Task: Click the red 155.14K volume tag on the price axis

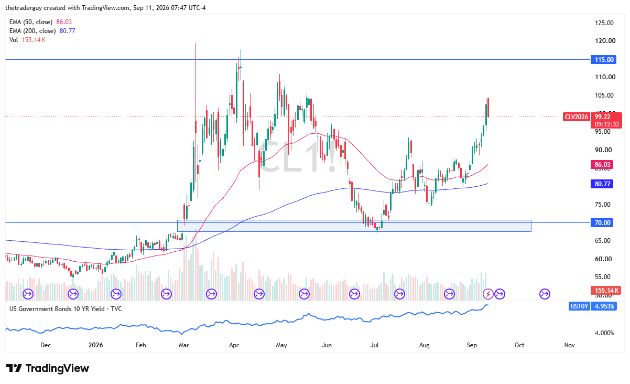Action: (606, 290)
